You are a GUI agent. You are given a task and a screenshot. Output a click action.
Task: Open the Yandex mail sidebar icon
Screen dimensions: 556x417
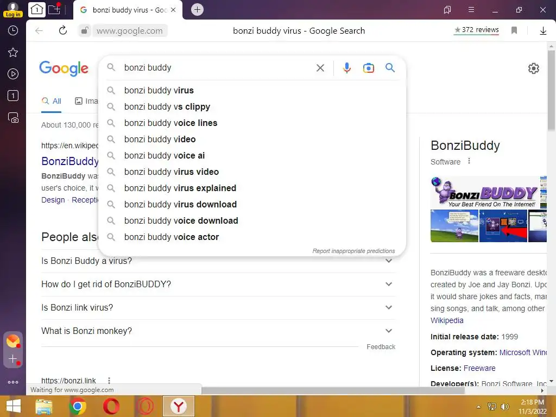pyautogui.click(x=13, y=341)
